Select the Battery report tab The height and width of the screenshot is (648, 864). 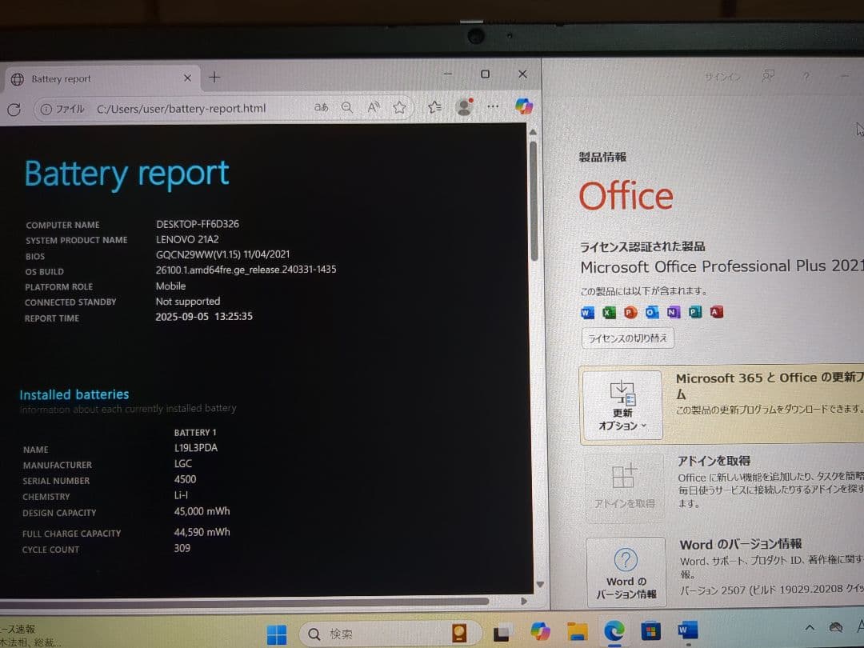[96, 78]
